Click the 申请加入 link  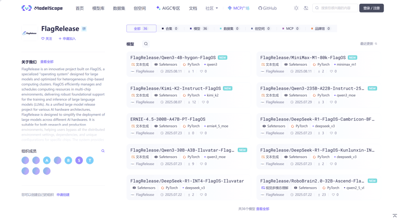(67, 39)
